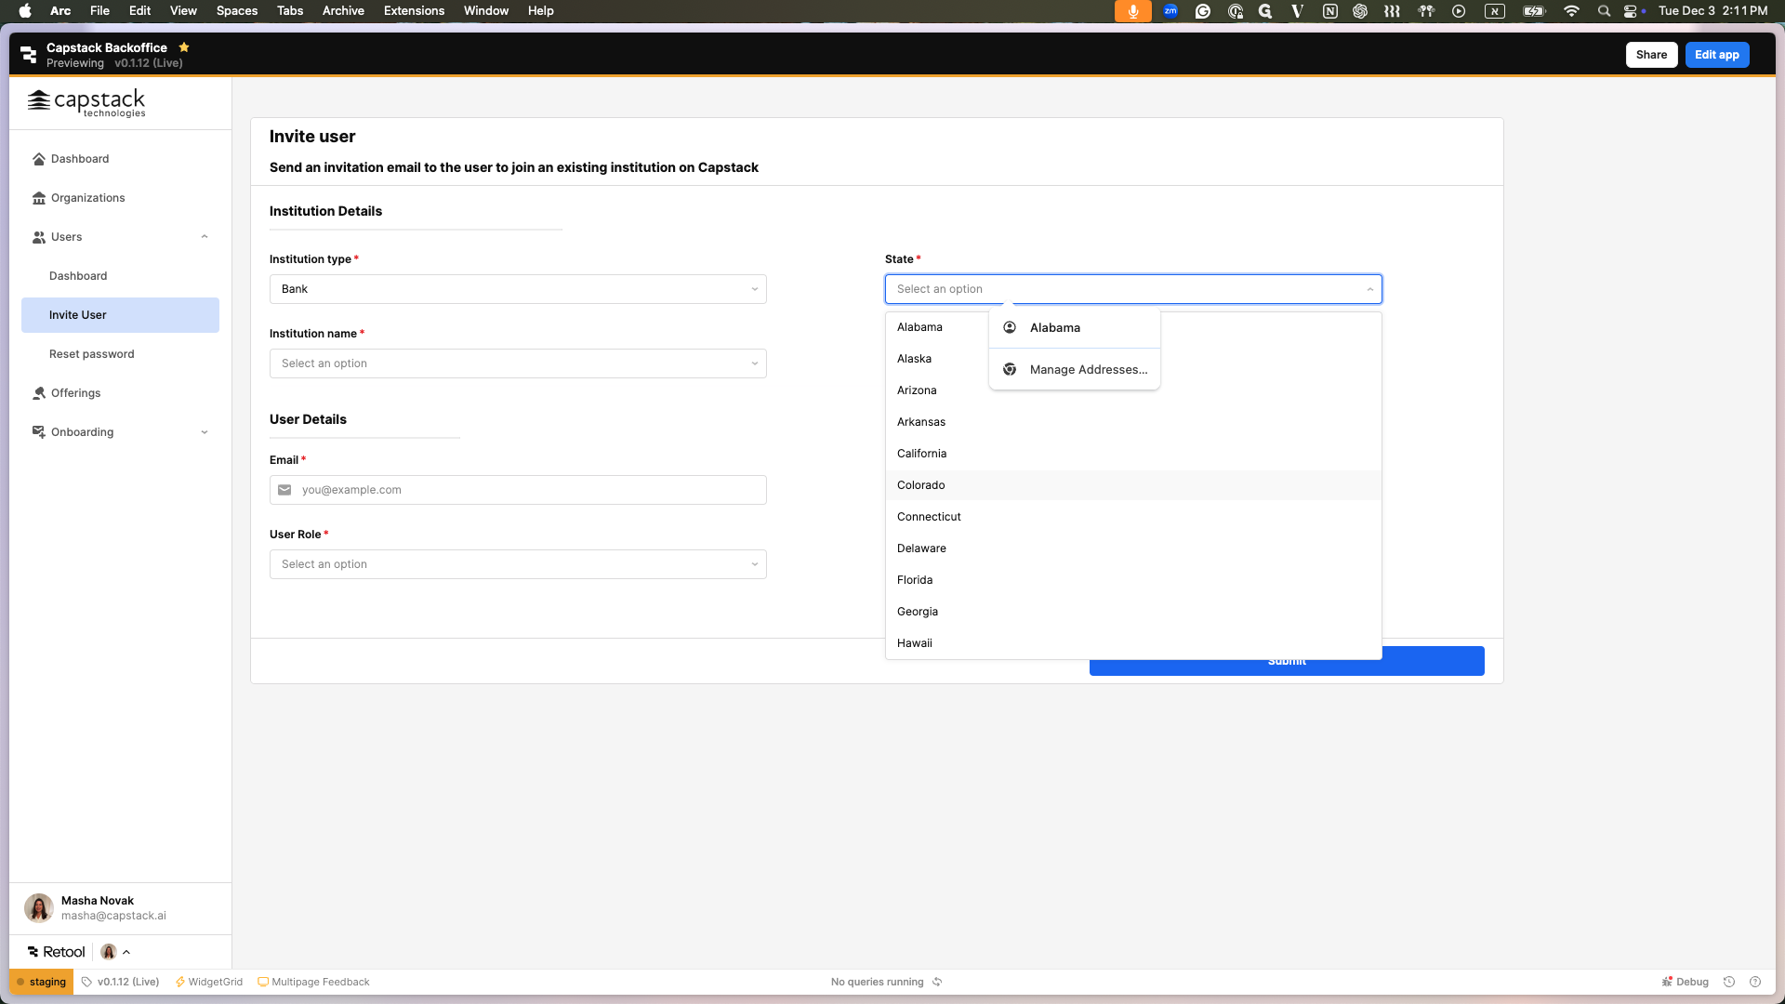Screen dimensions: 1785x1004
Task: Click the Users people icon
Action: coord(39,237)
